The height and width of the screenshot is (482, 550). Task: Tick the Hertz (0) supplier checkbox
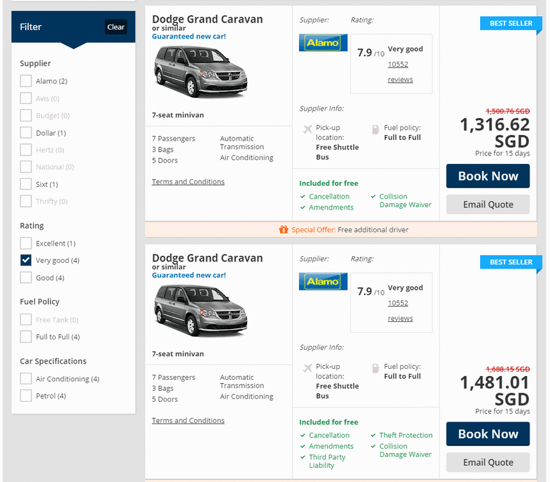26,150
